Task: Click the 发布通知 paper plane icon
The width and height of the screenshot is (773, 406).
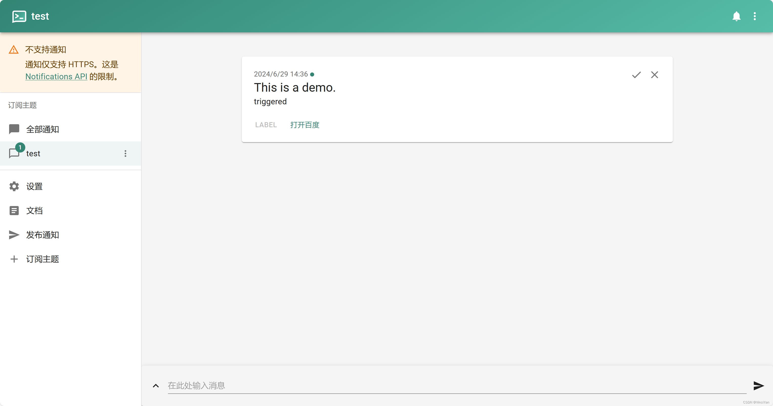Action: click(x=14, y=235)
